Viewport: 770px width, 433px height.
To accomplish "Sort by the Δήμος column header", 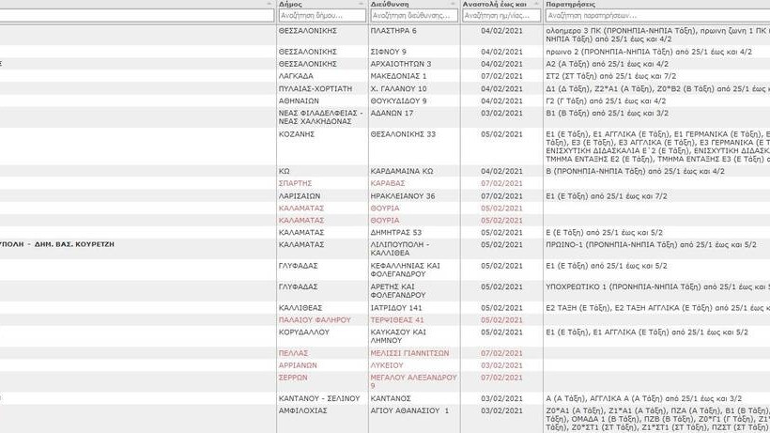I will [290, 5].
